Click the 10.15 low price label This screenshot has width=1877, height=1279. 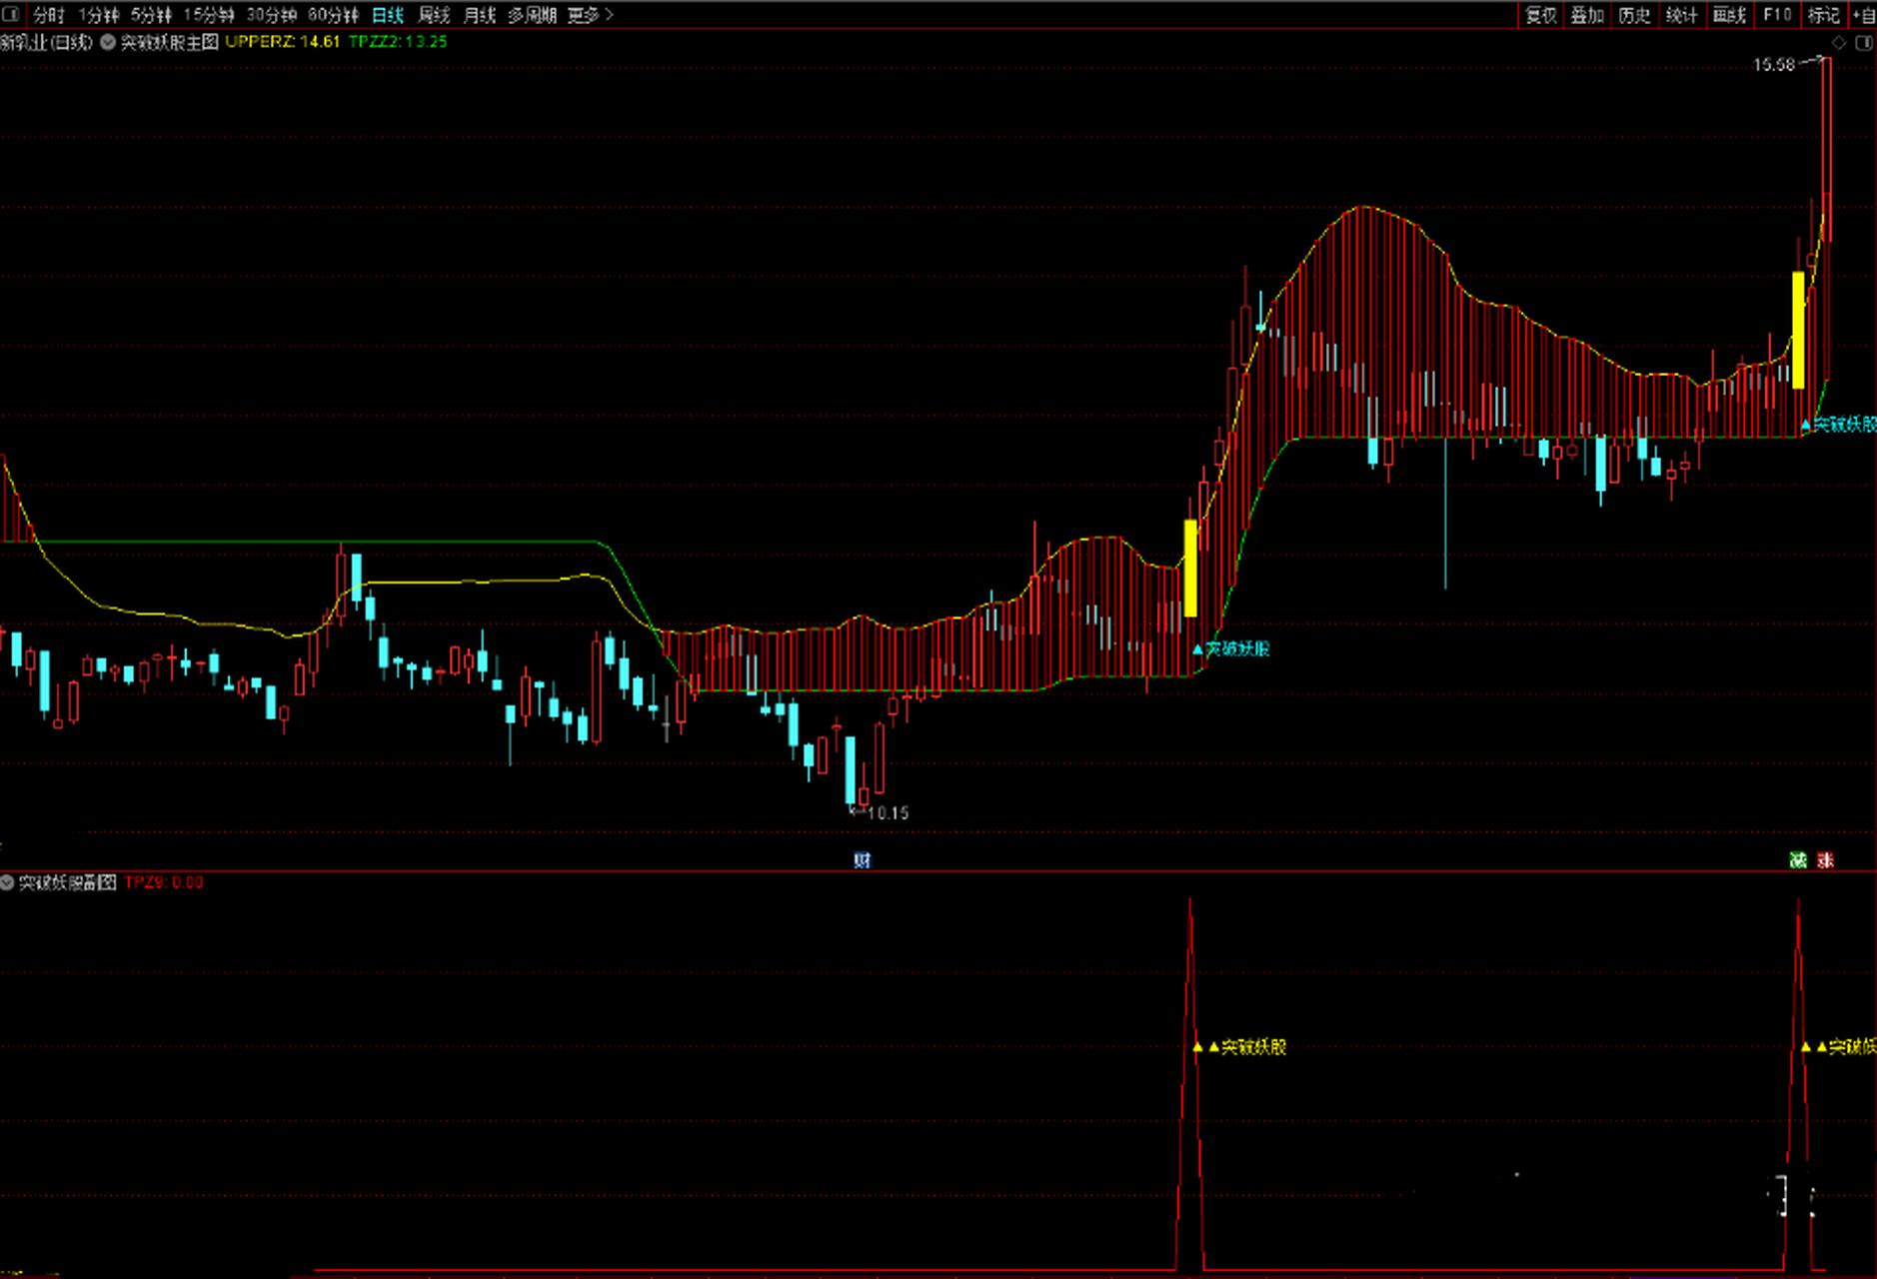tap(888, 813)
